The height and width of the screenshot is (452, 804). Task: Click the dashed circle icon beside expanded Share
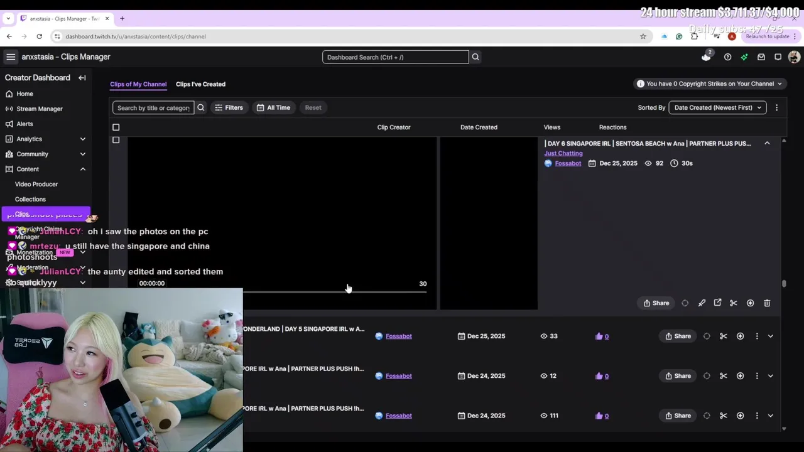pyautogui.click(x=685, y=303)
